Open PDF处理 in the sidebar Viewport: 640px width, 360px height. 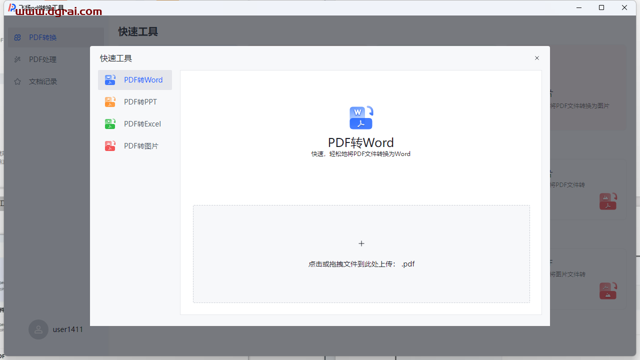tap(56, 59)
